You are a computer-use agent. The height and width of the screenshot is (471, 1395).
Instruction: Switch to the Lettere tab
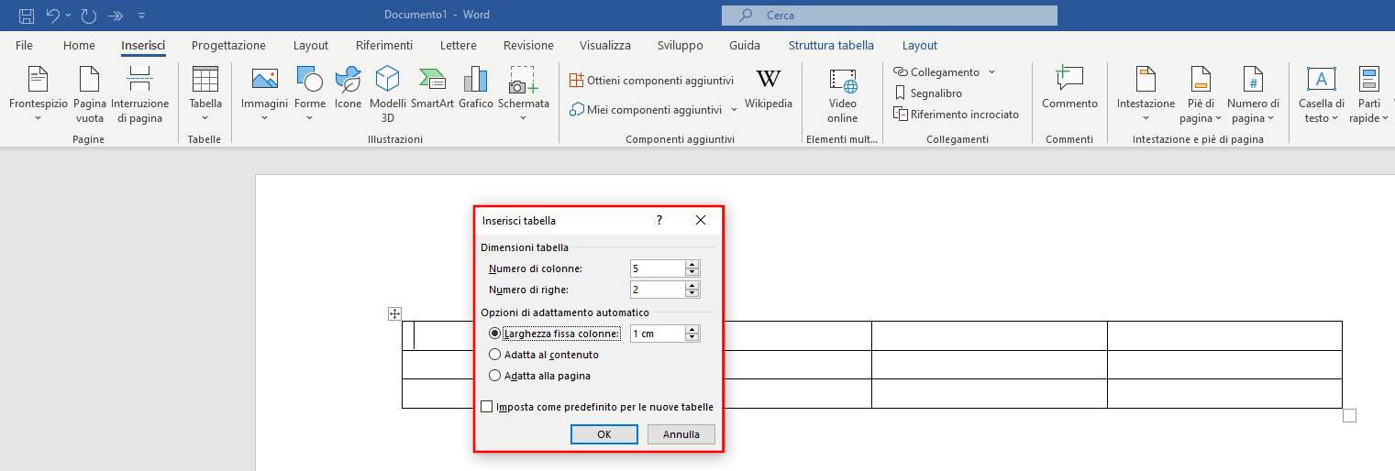click(458, 45)
